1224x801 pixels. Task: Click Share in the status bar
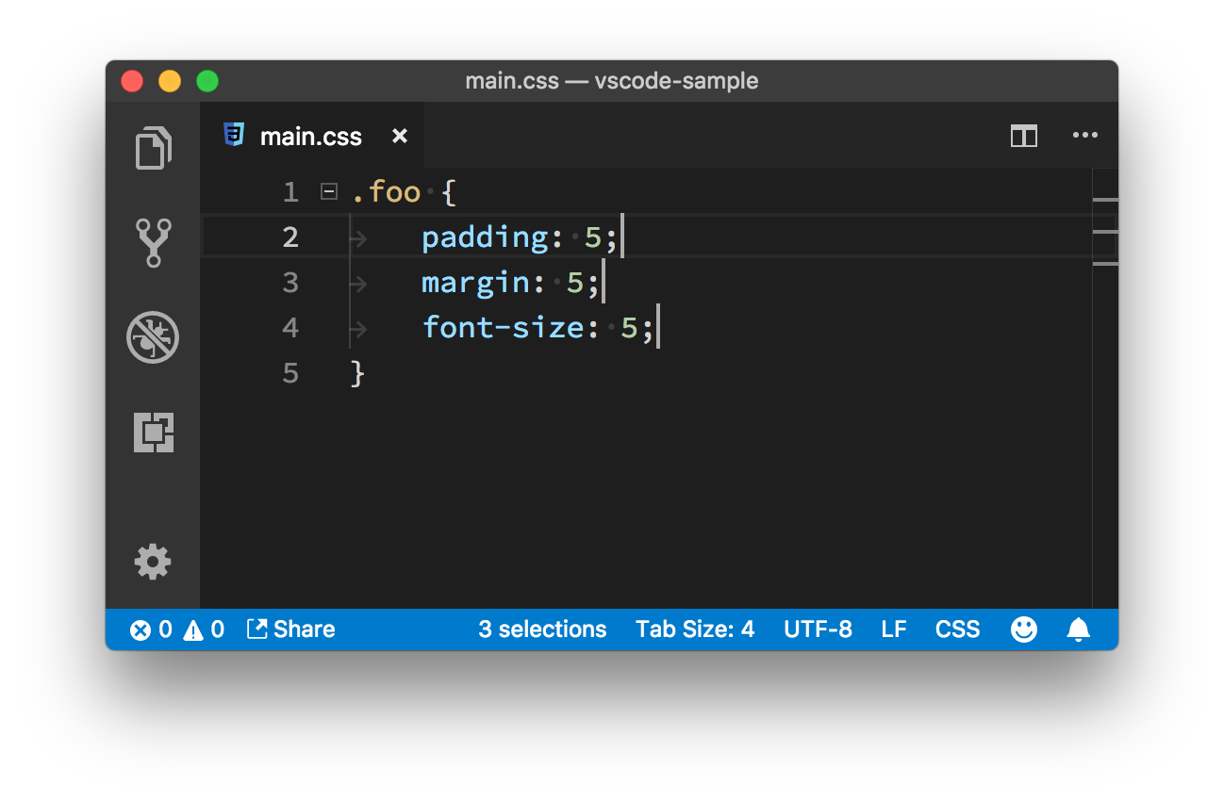[290, 629]
